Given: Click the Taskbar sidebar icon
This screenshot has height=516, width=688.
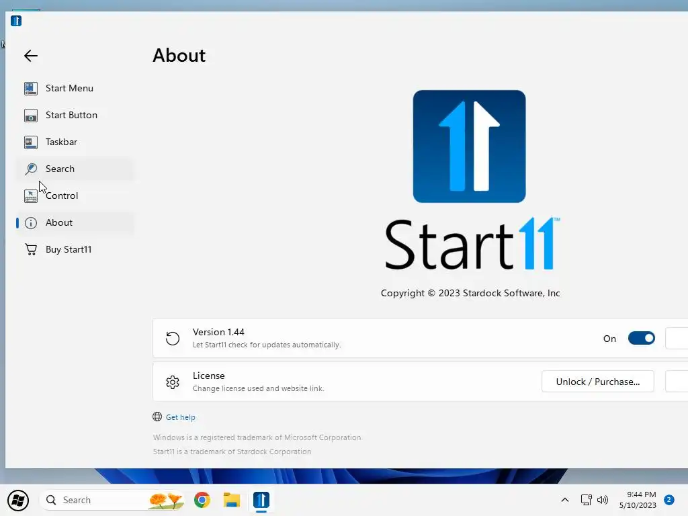Looking at the screenshot, I should tap(31, 142).
